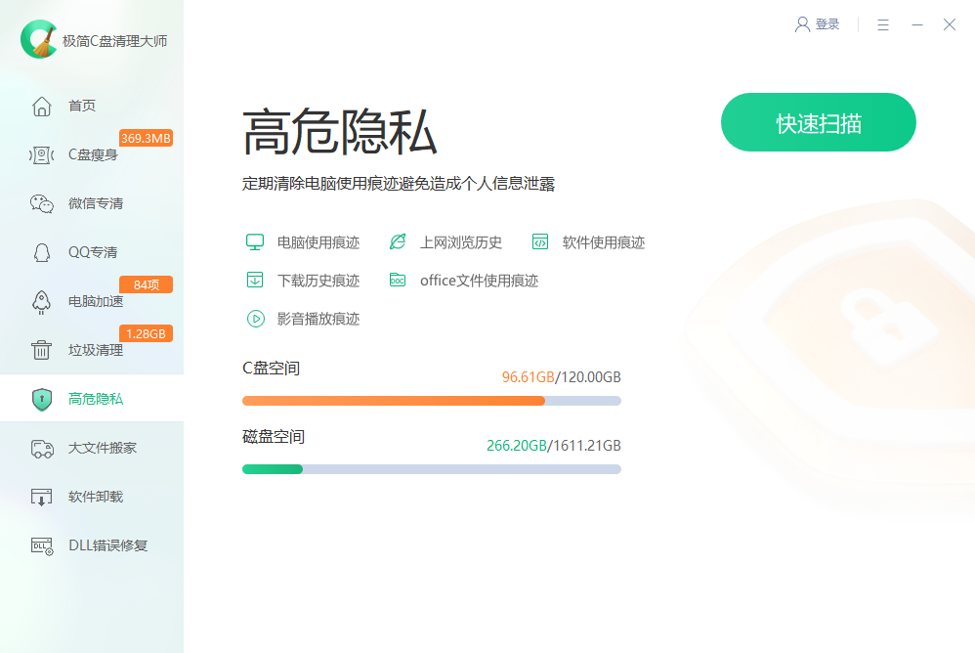Screen dimensions: 975x653
Task: Click the broom app logo icon
Action: pyautogui.click(x=39, y=40)
